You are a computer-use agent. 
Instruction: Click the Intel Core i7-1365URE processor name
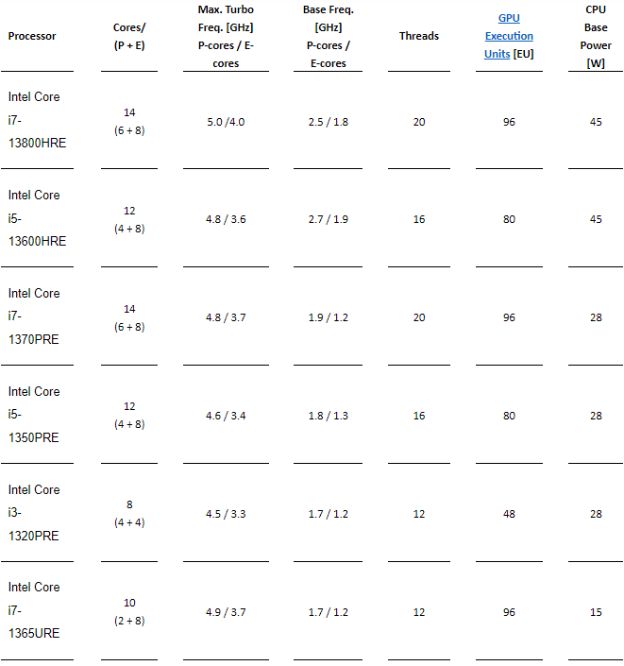coord(34,611)
